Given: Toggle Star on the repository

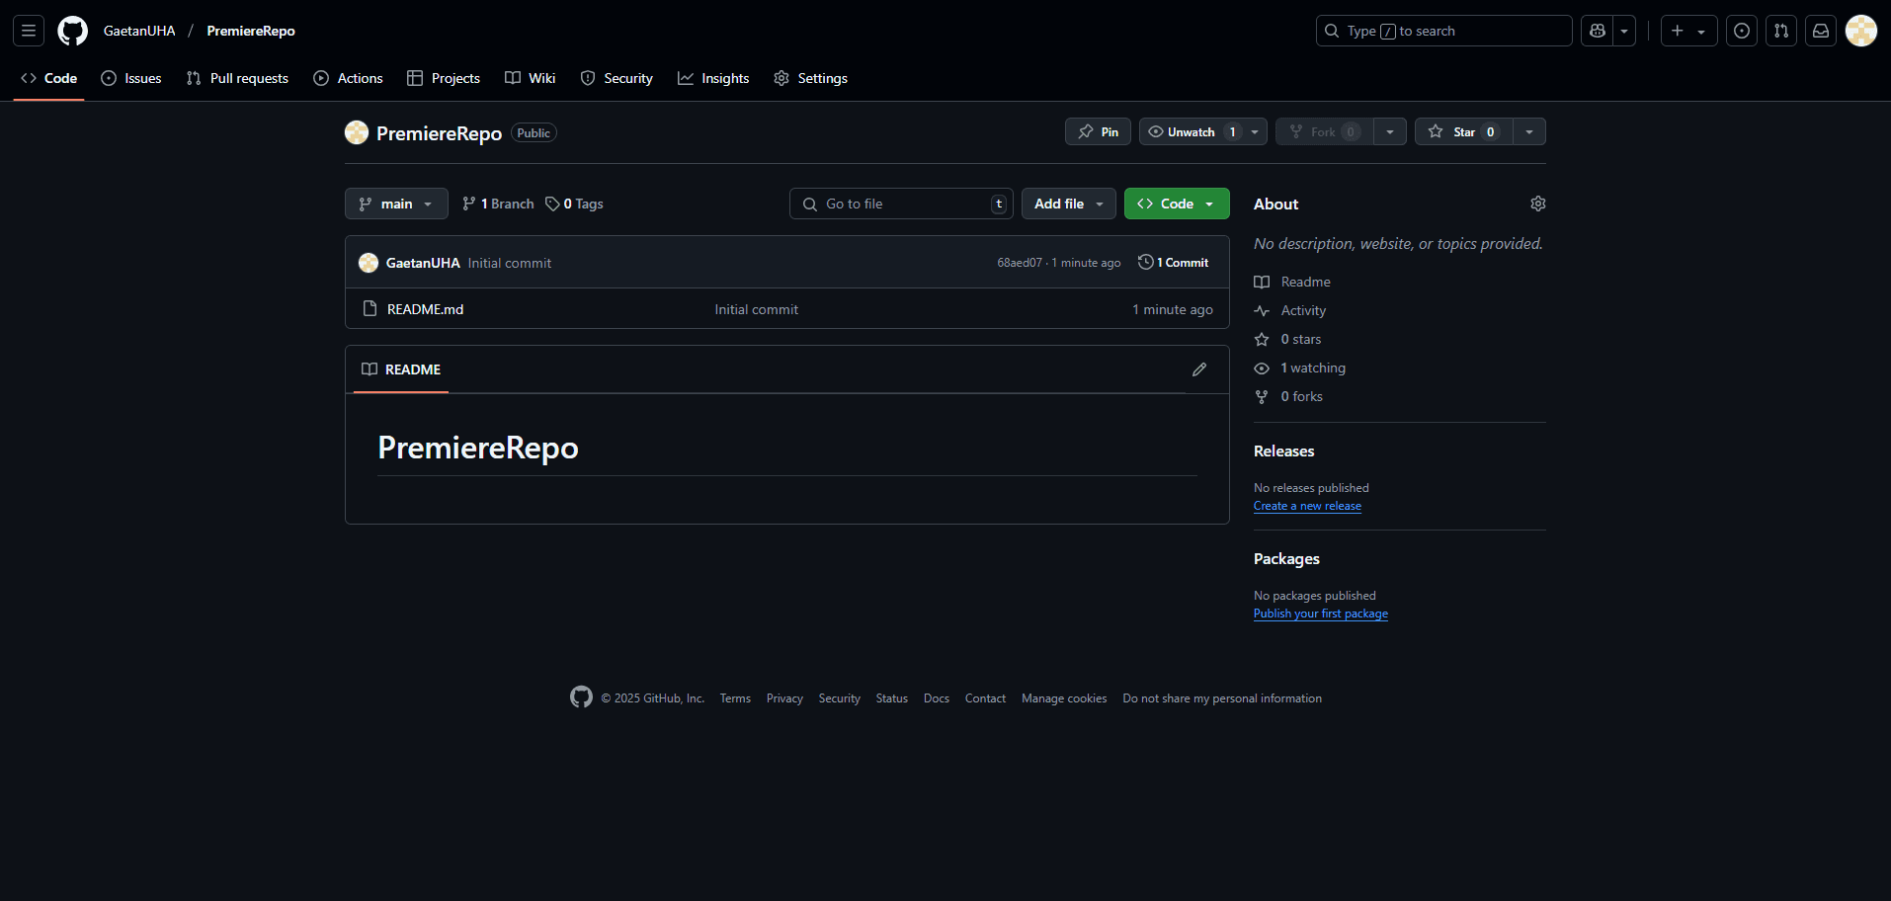Looking at the screenshot, I should tap(1463, 131).
